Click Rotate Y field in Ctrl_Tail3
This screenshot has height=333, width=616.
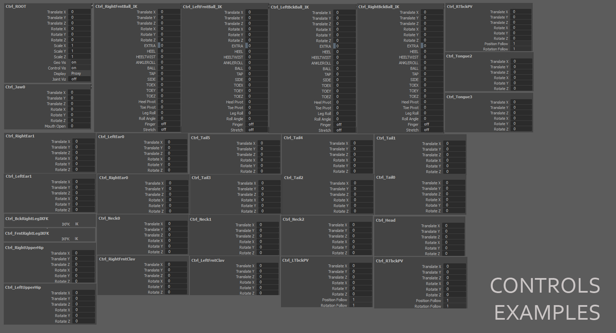tap(269, 206)
